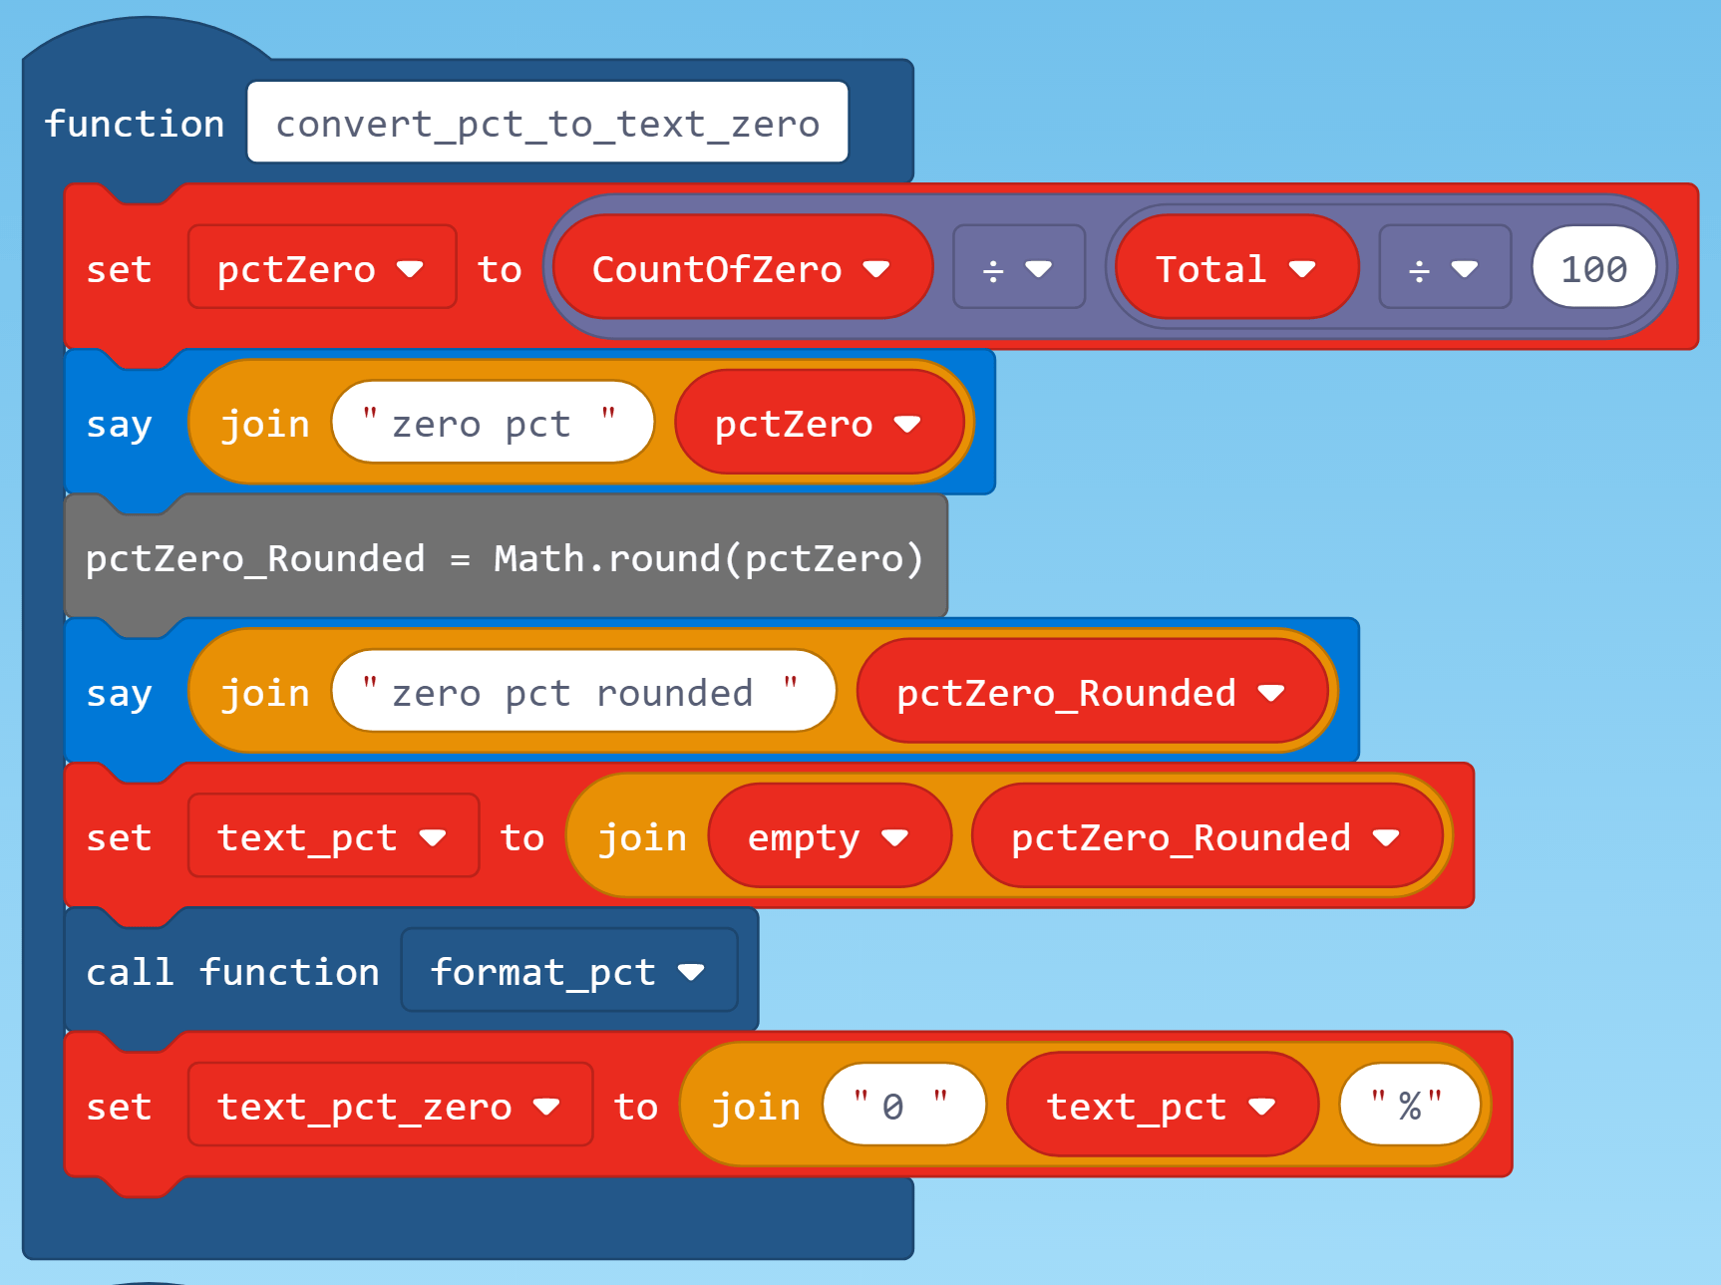Open the empty variable dropdown
The image size is (1721, 1285).
[829, 835]
